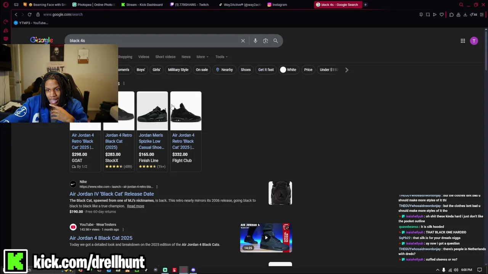
Task: Submit search with the magnifier icon
Action: coord(276,41)
